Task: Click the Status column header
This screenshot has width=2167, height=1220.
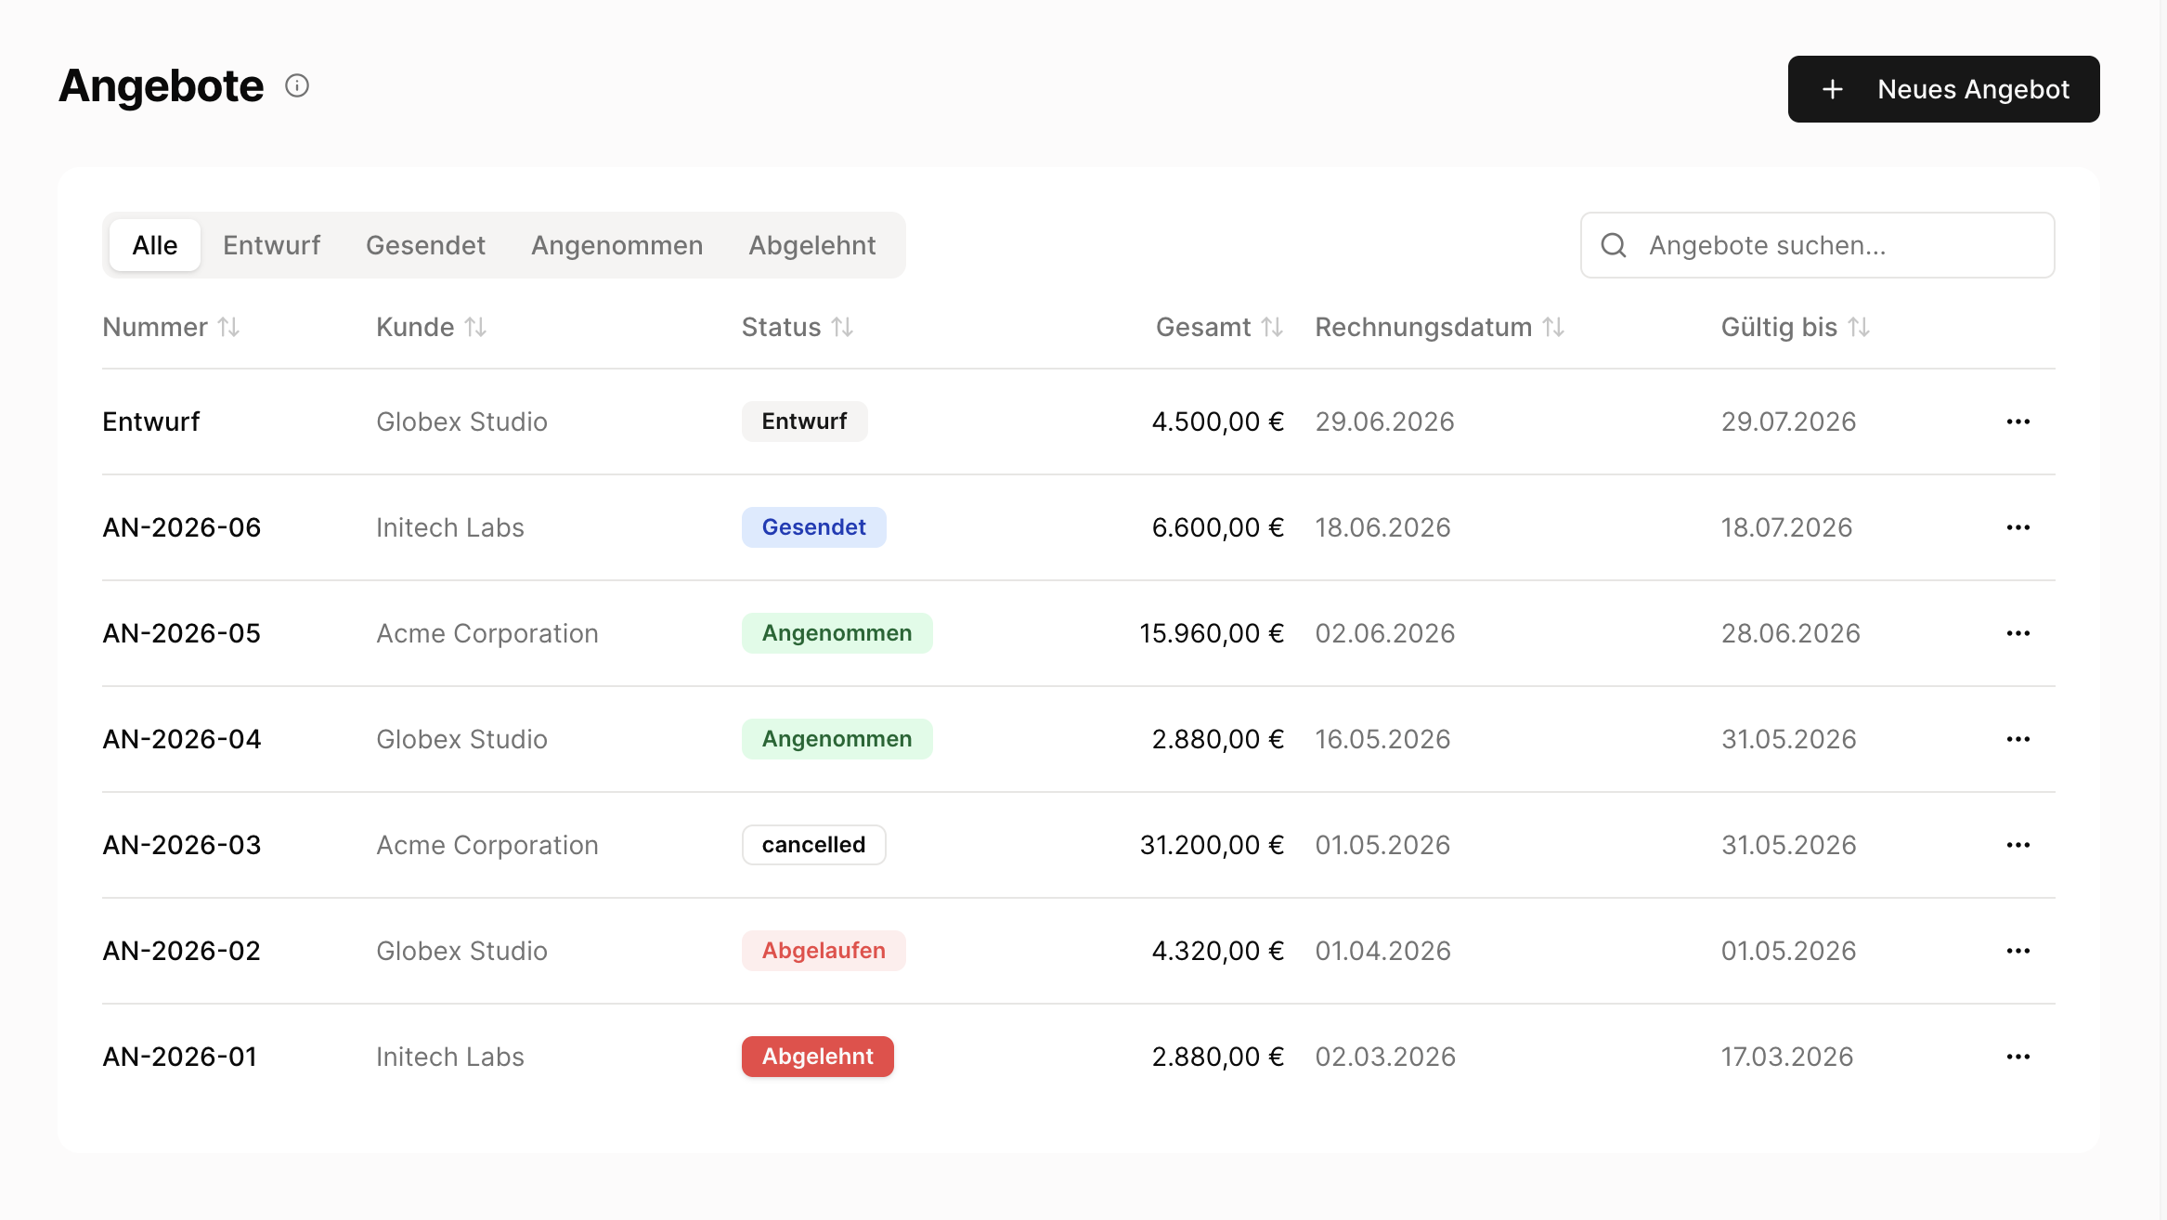Action: 797,327
